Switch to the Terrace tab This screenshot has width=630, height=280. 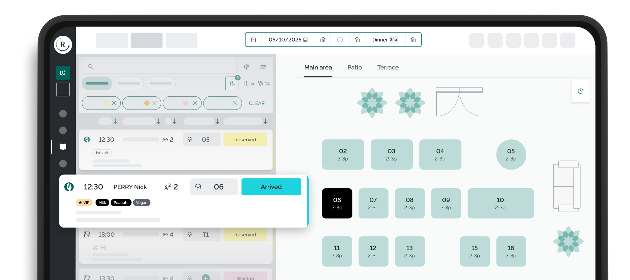[388, 67]
